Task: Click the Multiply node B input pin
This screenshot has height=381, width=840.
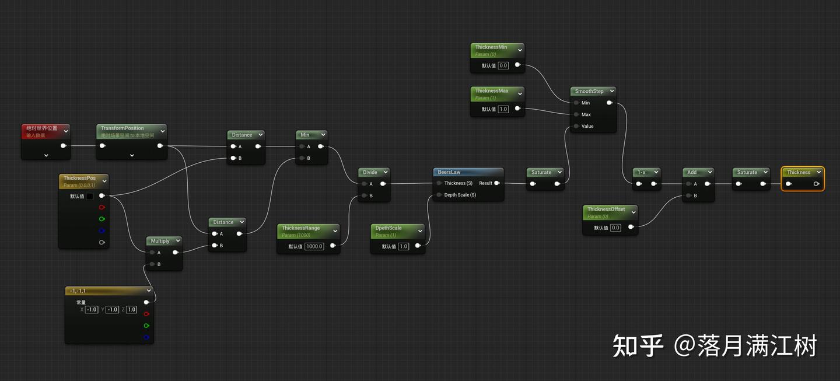Action: (x=152, y=264)
